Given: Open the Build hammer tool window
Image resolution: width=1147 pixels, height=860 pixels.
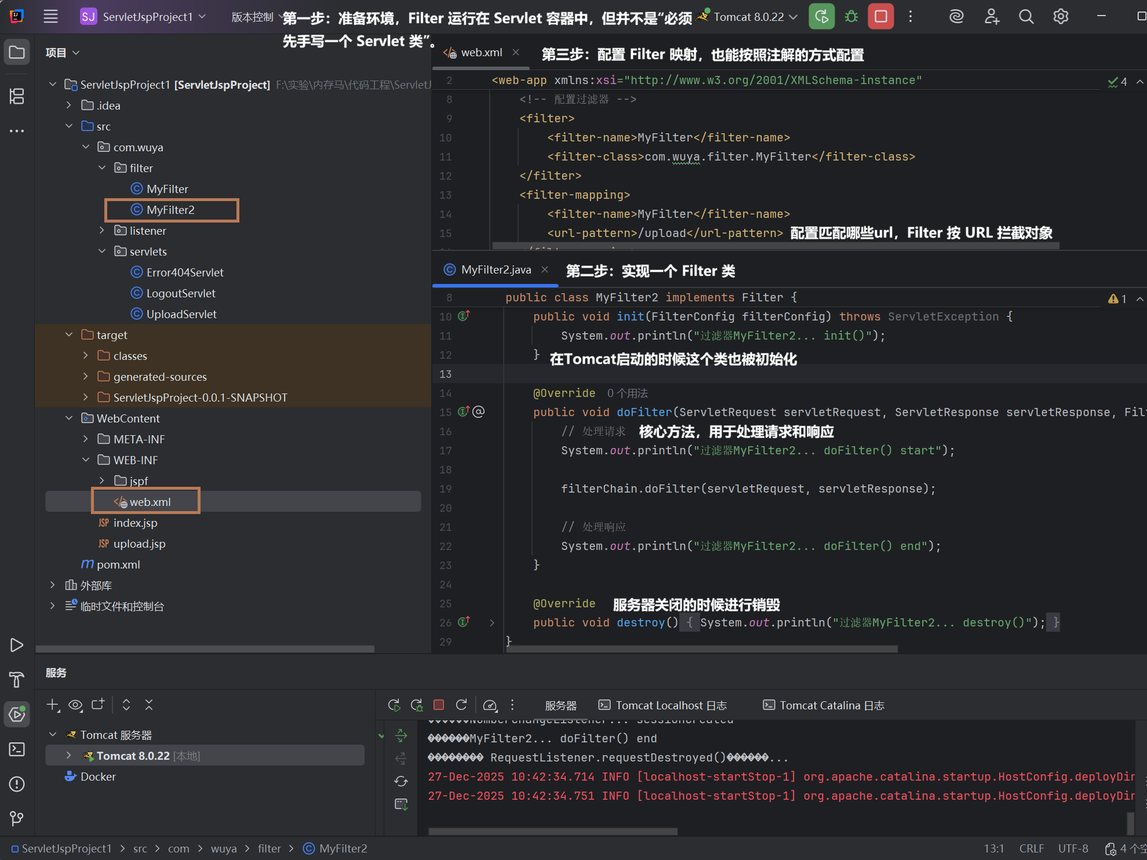Looking at the screenshot, I should click(17, 680).
